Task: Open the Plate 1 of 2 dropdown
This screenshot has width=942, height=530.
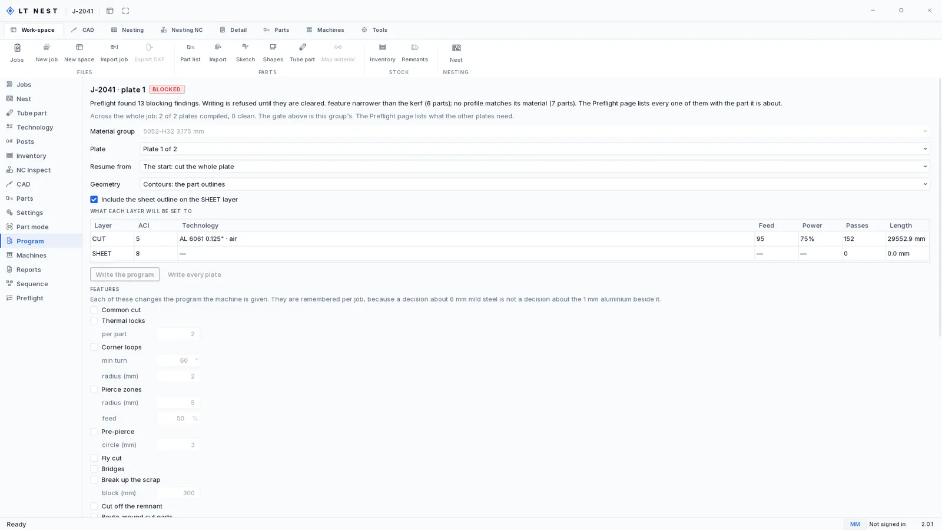Action: coord(535,149)
